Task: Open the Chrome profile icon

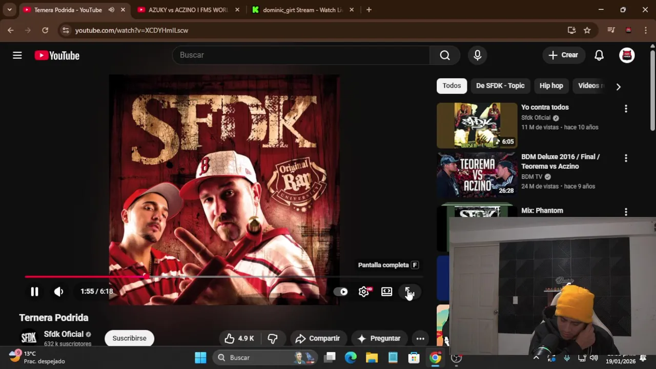Action: [x=628, y=30]
